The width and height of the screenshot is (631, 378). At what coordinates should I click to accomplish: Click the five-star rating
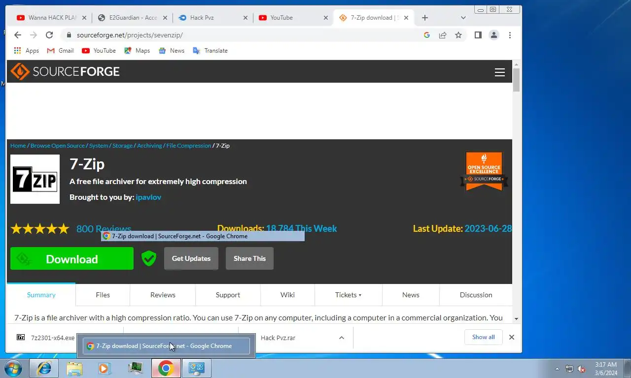(40, 229)
